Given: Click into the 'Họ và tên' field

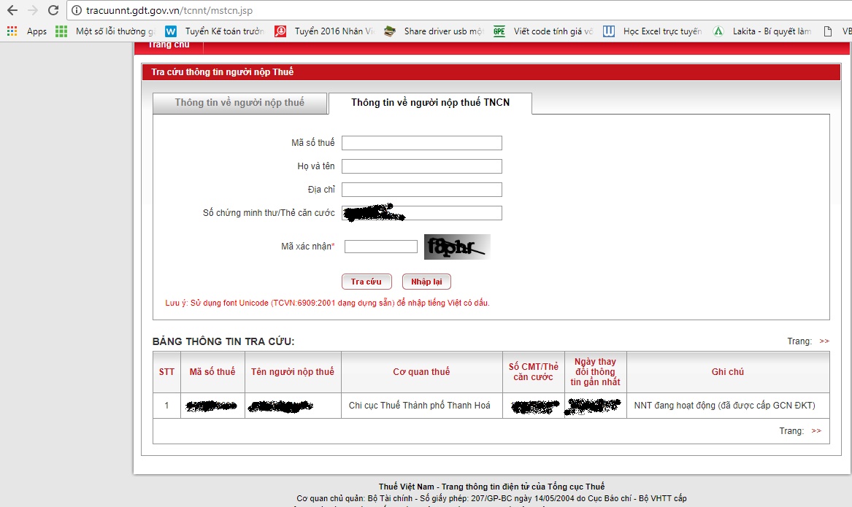Looking at the screenshot, I should (421, 166).
